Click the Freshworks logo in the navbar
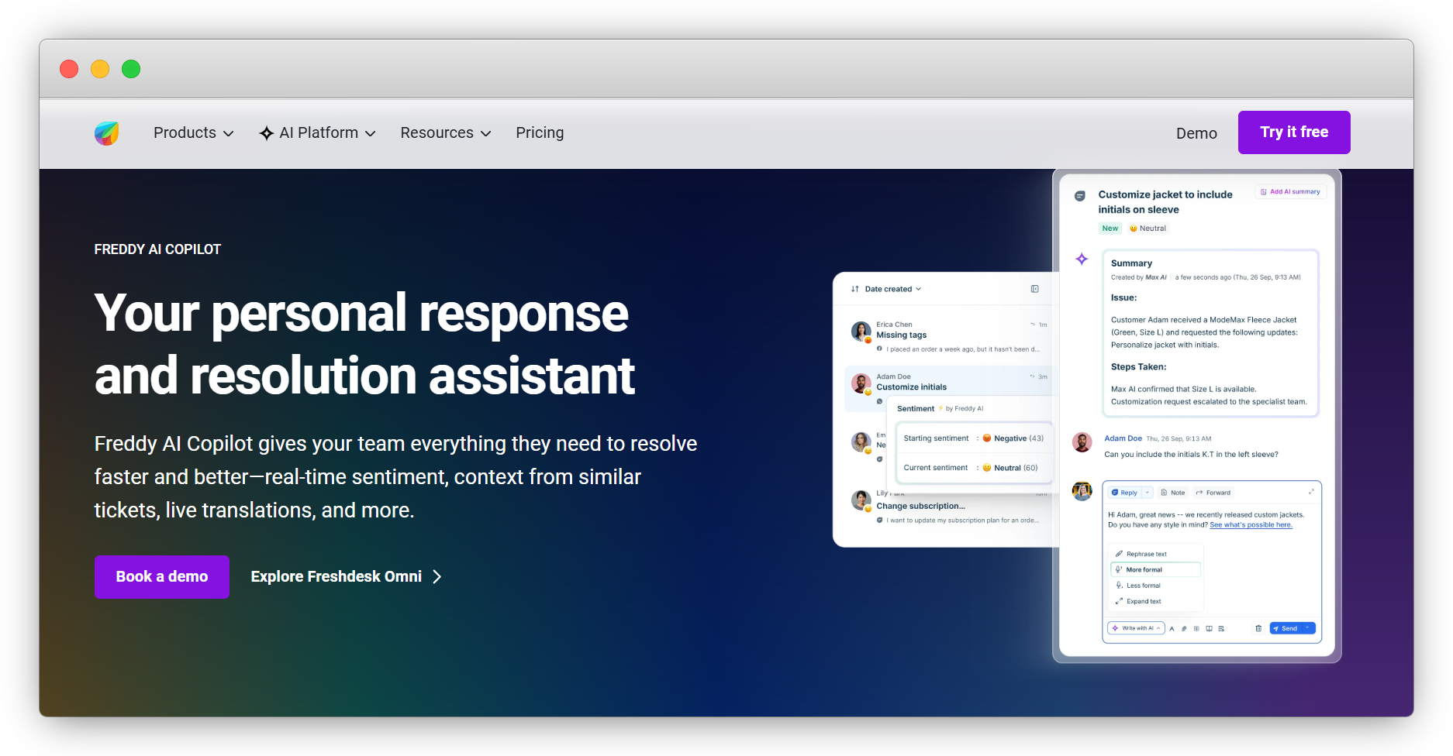 (107, 133)
